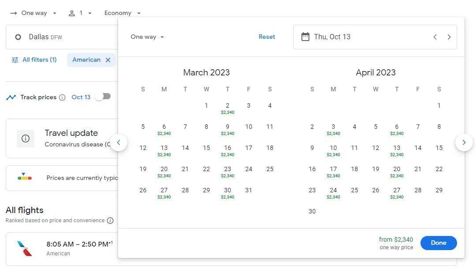476x277 pixels.
Task: Select March 16 with $2,340 price
Action: (x=227, y=150)
